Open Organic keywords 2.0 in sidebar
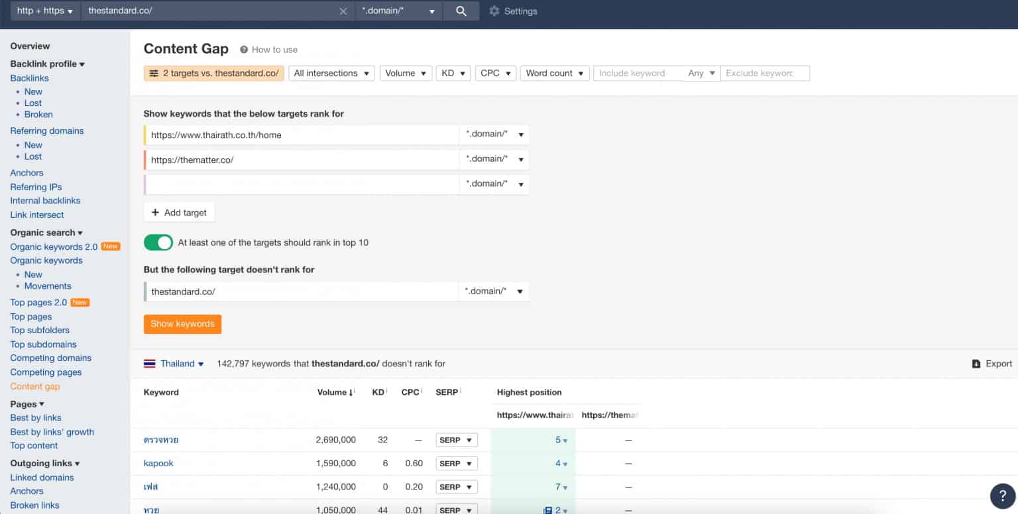 point(54,246)
